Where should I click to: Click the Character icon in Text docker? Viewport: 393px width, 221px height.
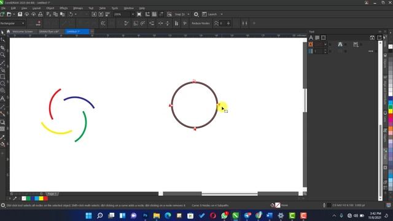(311, 37)
